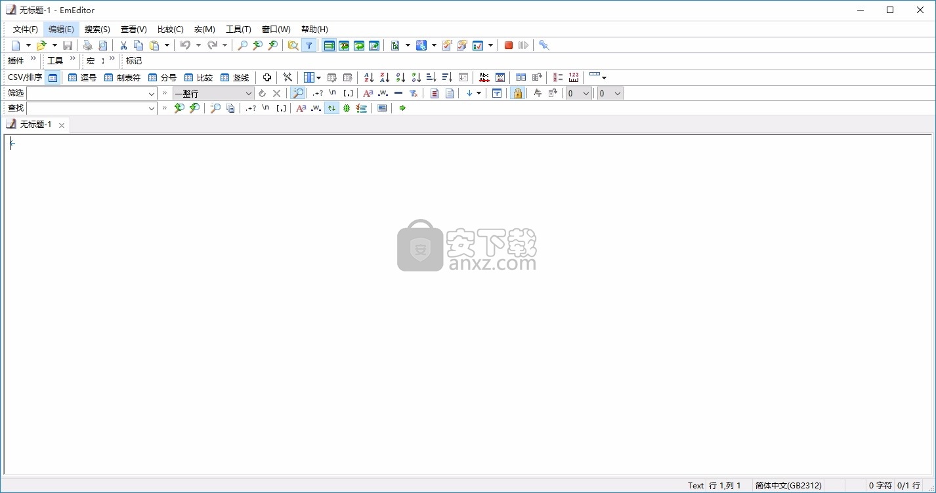Screen dimensions: 936x493
Task: Open the 文件(F) menu
Action: pos(26,30)
